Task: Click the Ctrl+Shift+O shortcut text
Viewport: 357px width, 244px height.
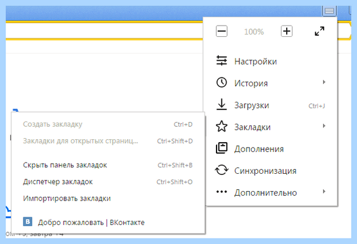Action: (174, 182)
